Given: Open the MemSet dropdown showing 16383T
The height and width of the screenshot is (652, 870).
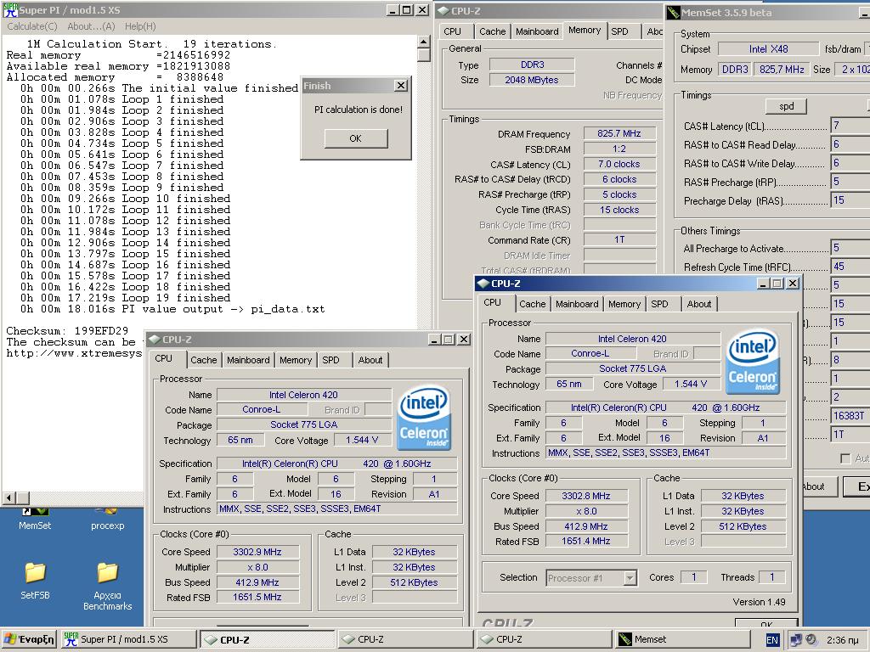Looking at the screenshot, I should tap(850, 416).
